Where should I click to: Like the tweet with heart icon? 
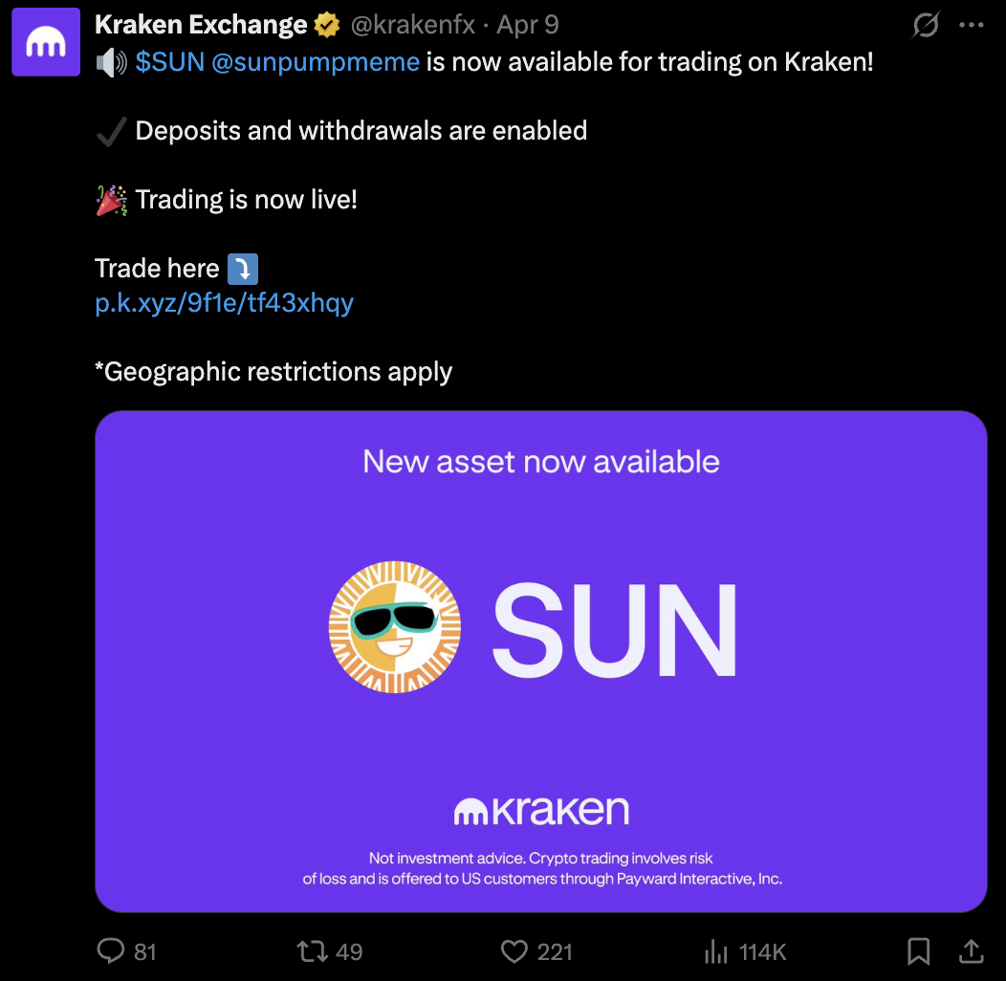(x=514, y=950)
